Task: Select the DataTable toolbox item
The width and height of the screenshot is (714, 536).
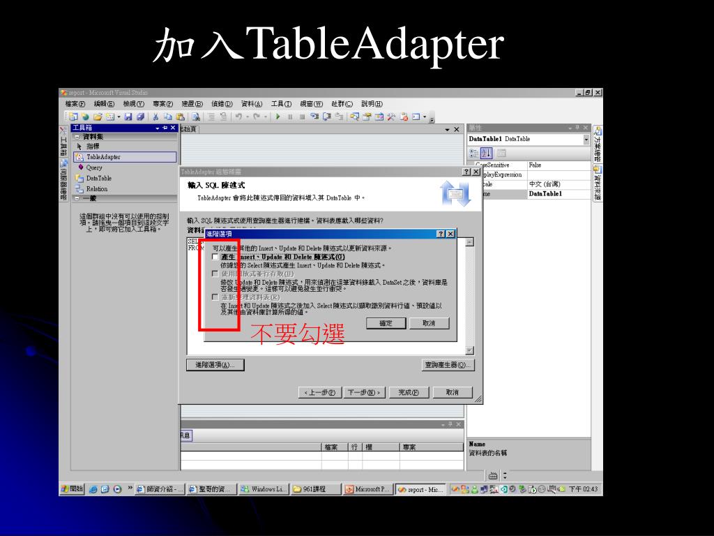Action: click(x=125, y=178)
